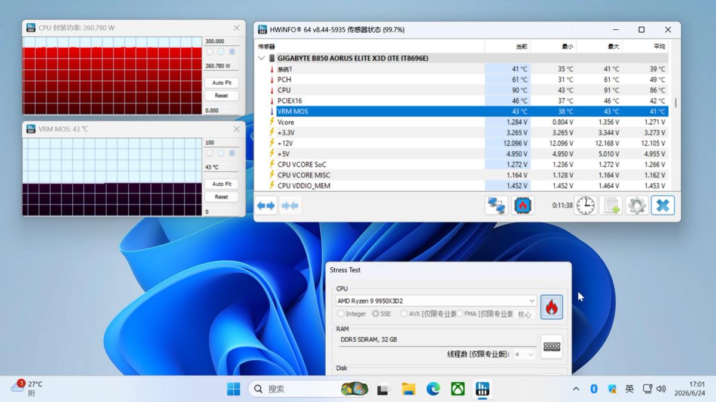This screenshot has height=402, width=716.
Task: Click the Bluetooth tray icon
Action: [x=594, y=389]
